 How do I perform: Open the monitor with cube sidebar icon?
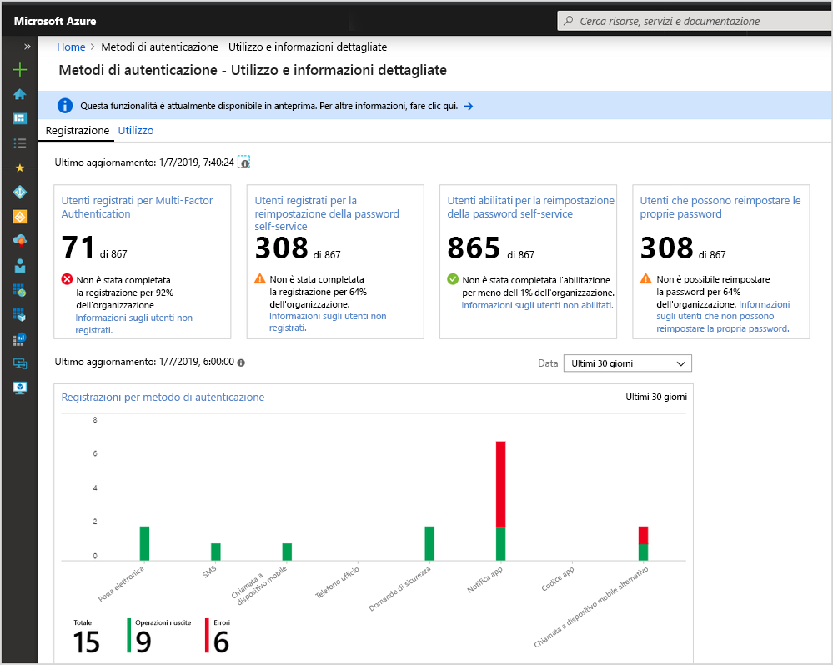(x=20, y=388)
